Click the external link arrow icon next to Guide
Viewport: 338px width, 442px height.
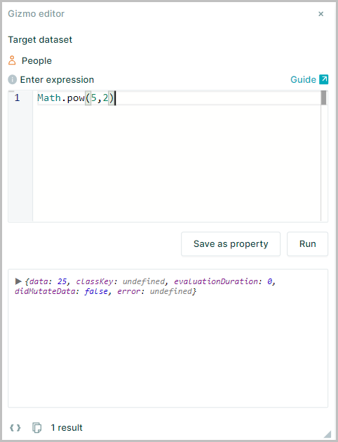[x=324, y=79]
